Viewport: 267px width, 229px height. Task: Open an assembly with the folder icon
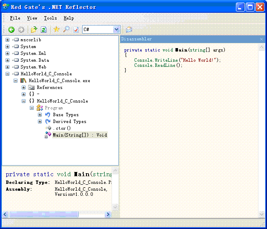pos(34,30)
